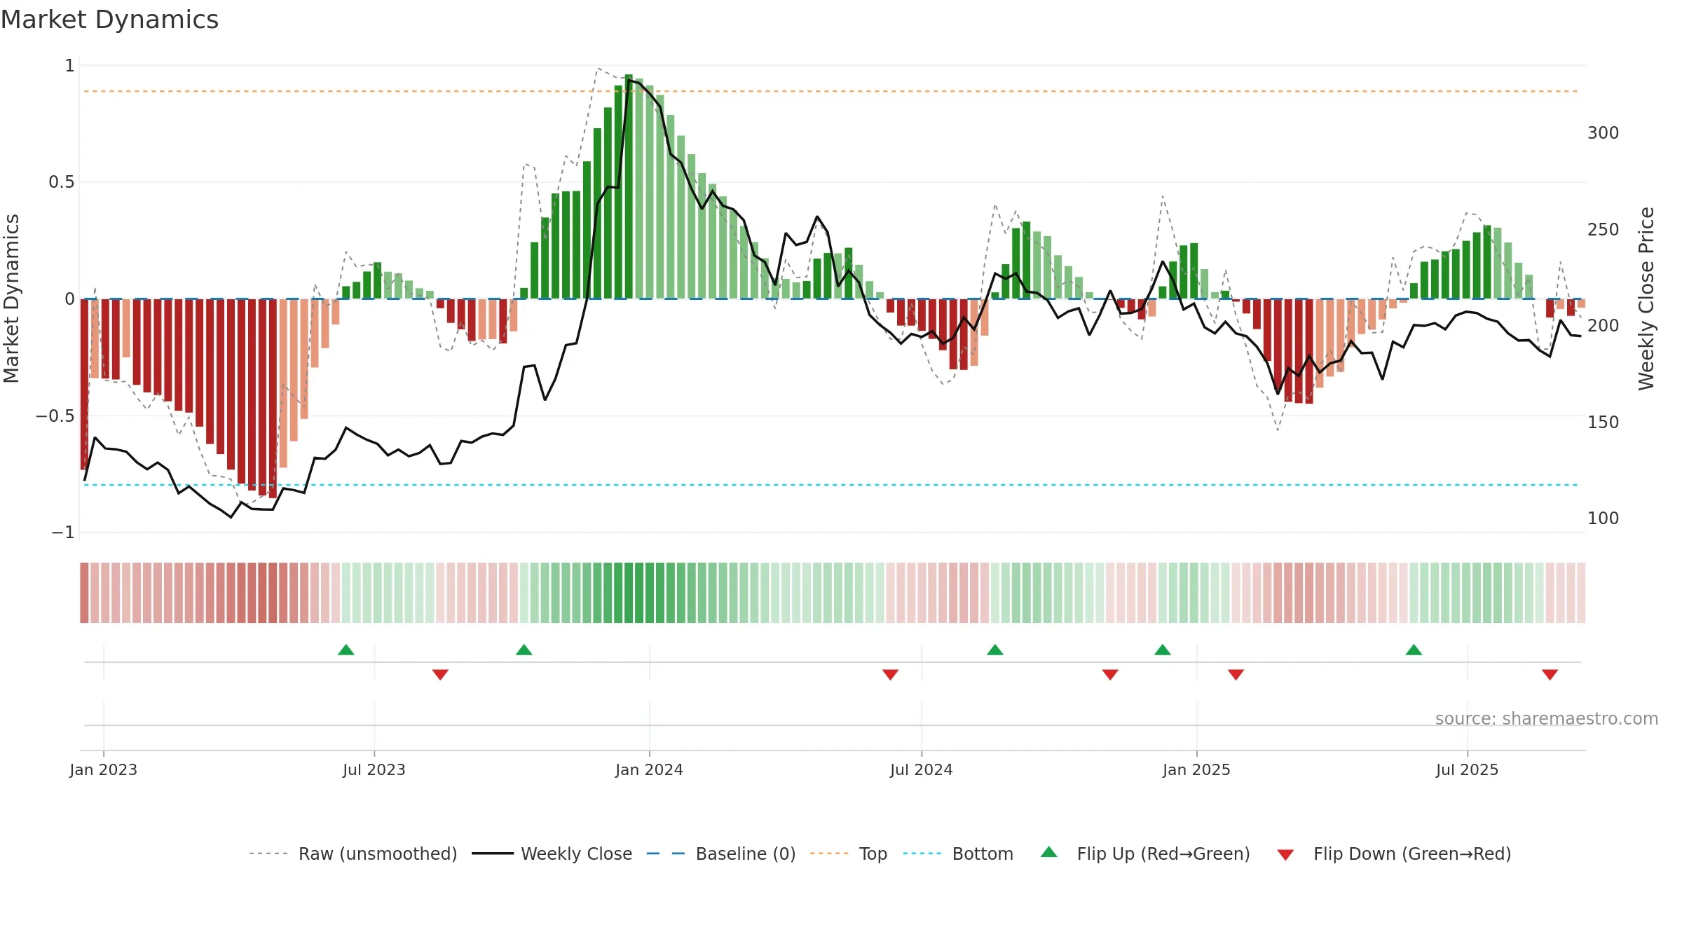Screen dimensions: 1682x946
Task: Click the vertical Market Dynamics axis title
Action: (x=11, y=299)
